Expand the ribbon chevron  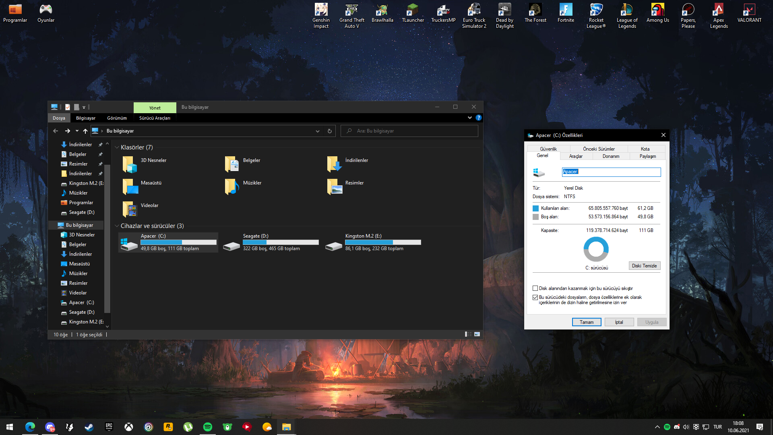[469, 118]
